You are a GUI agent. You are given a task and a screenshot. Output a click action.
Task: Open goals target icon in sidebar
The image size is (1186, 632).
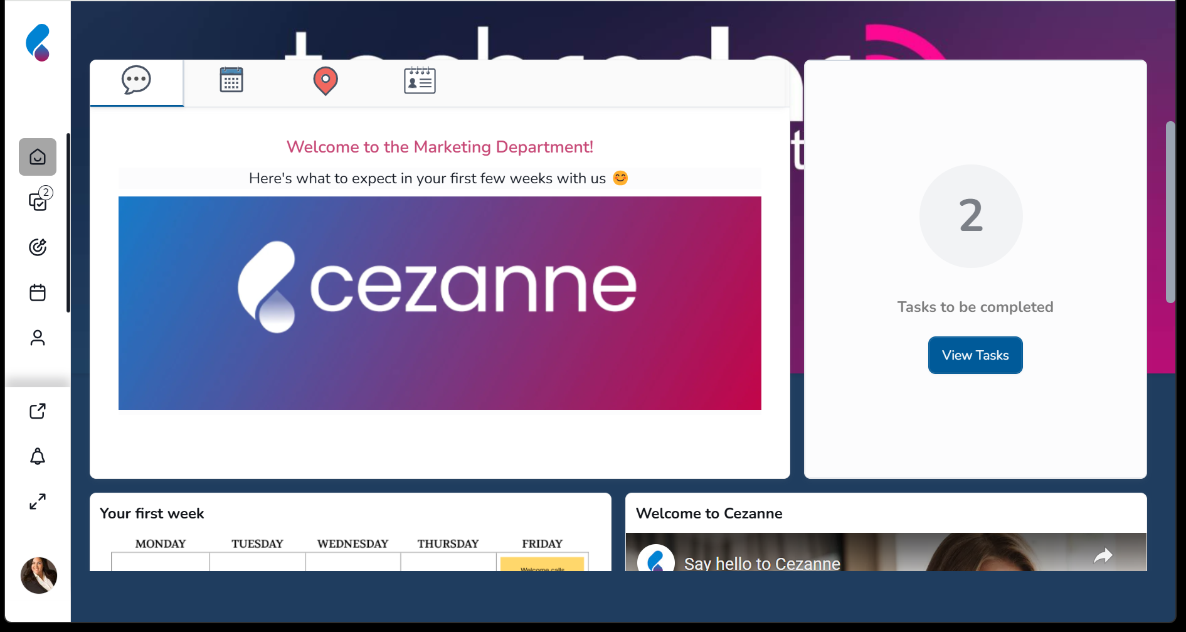38,247
